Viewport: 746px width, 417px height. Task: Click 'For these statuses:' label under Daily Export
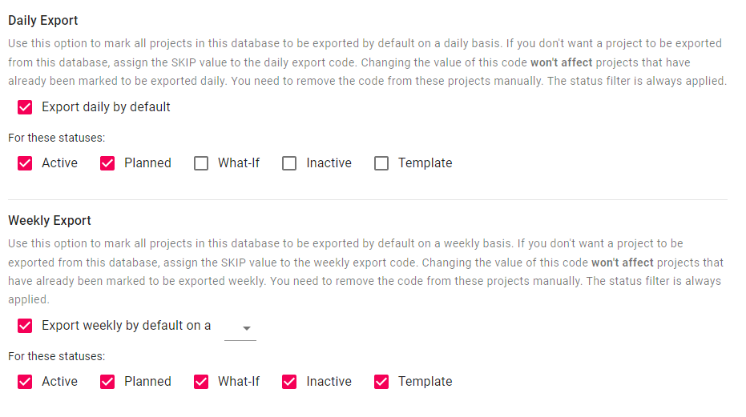[56, 138]
